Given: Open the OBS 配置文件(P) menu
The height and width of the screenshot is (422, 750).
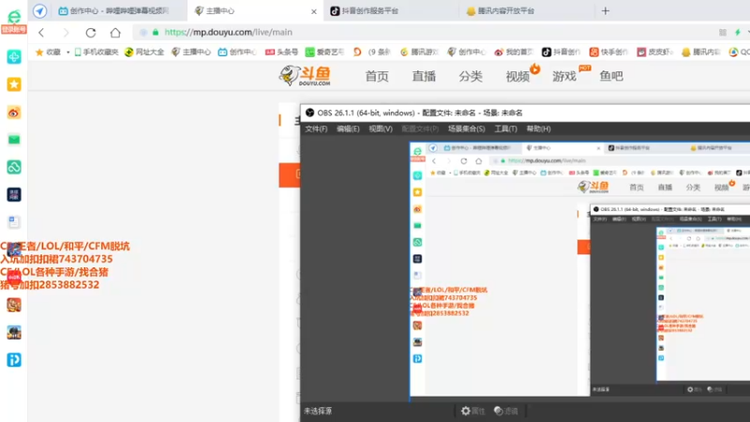Looking at the screenshot, I should [420, 128].
